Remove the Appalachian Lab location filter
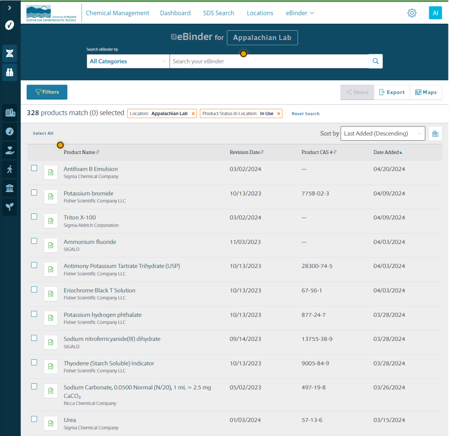 pyautogui.click(x=193, y=114)
